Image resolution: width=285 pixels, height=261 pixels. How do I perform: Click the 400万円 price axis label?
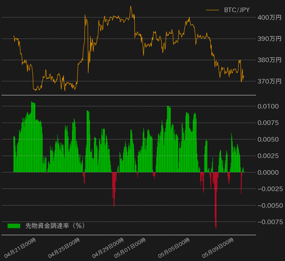click(269, 17)
